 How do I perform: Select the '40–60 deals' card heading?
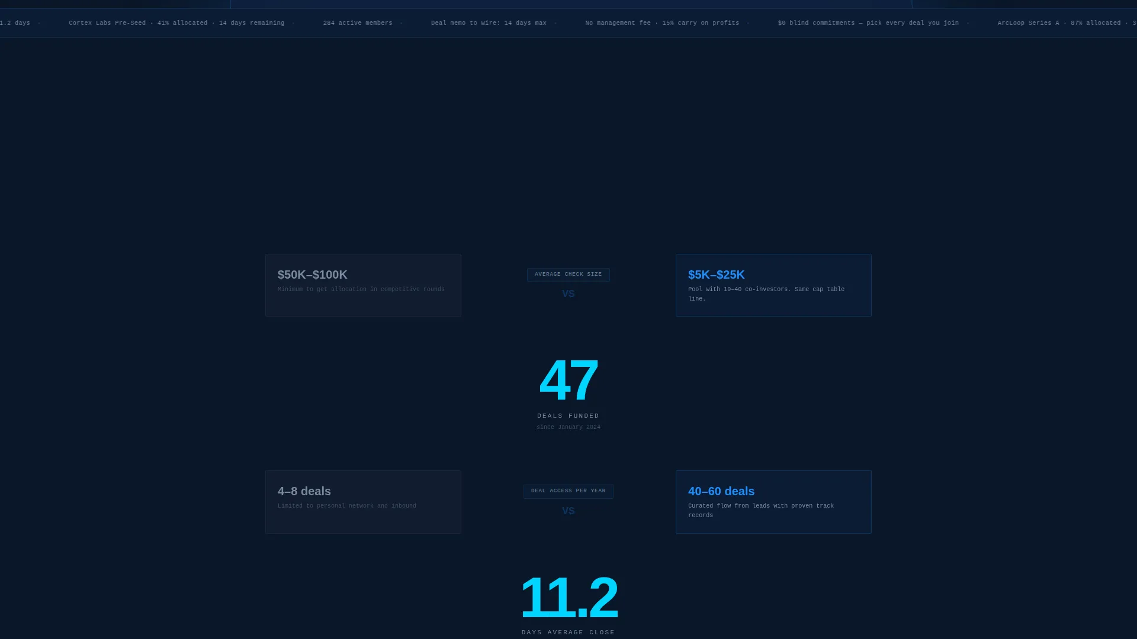(x=721, y=491)
